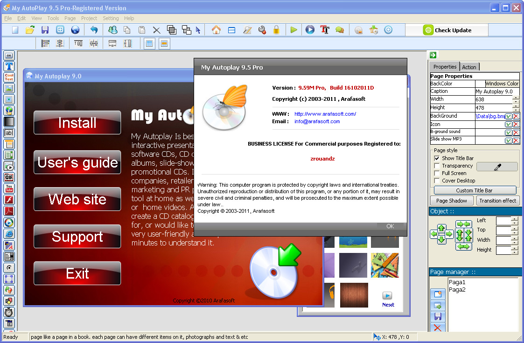Click the speech bubbles chat icon
The height and width of the screenshot is (343, 524).
pyautogui.click(x=340, y=30)
